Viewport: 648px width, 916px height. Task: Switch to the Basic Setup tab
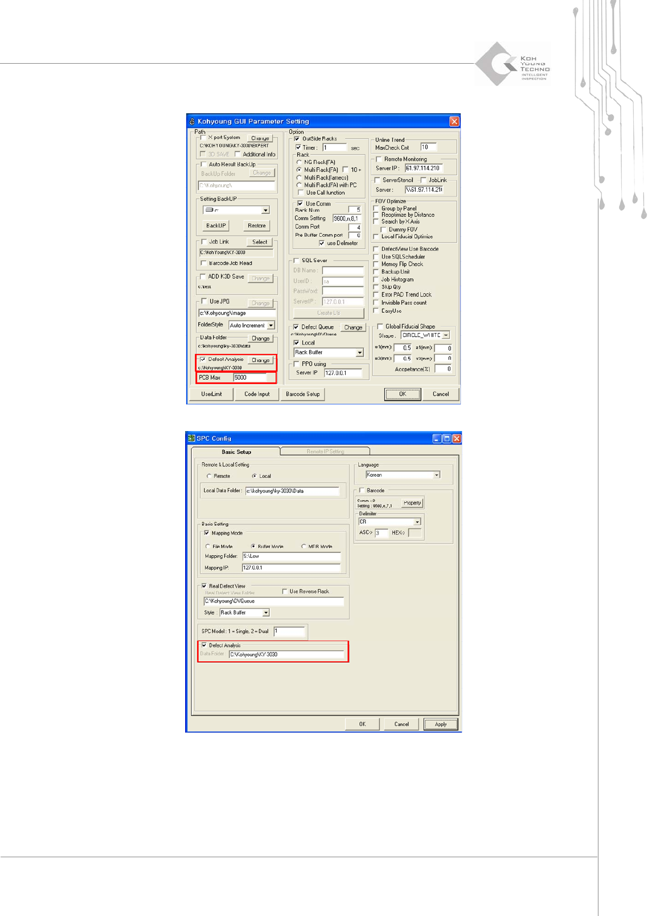coord(236,452)
